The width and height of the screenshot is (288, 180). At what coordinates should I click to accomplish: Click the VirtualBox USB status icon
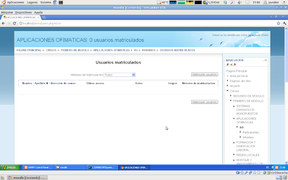pyautogui.click(x=246, y=173)
